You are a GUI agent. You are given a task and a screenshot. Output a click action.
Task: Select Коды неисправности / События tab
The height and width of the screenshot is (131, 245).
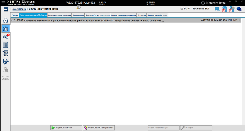[33, 15]
